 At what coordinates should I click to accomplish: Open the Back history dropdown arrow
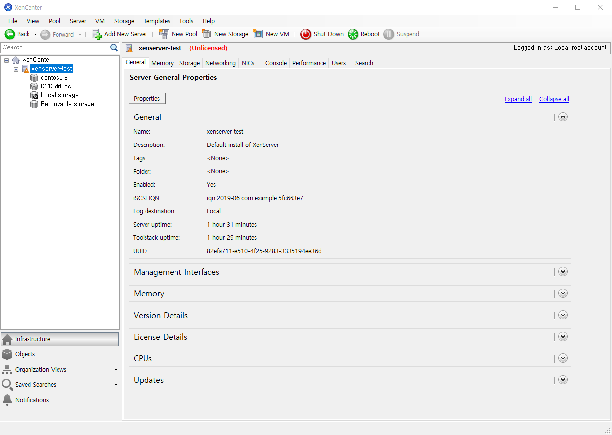point(35,34)
